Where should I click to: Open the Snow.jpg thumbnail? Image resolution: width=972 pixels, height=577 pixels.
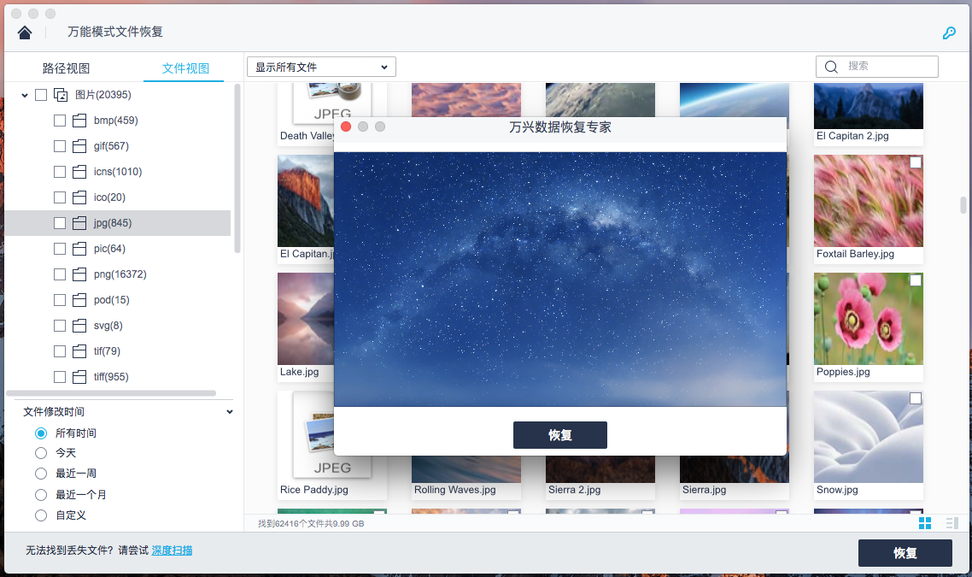tap(868, 437)
